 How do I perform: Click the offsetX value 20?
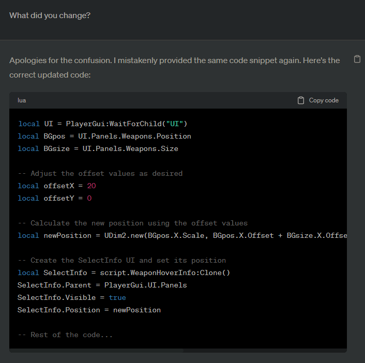[x=92, y=186]
